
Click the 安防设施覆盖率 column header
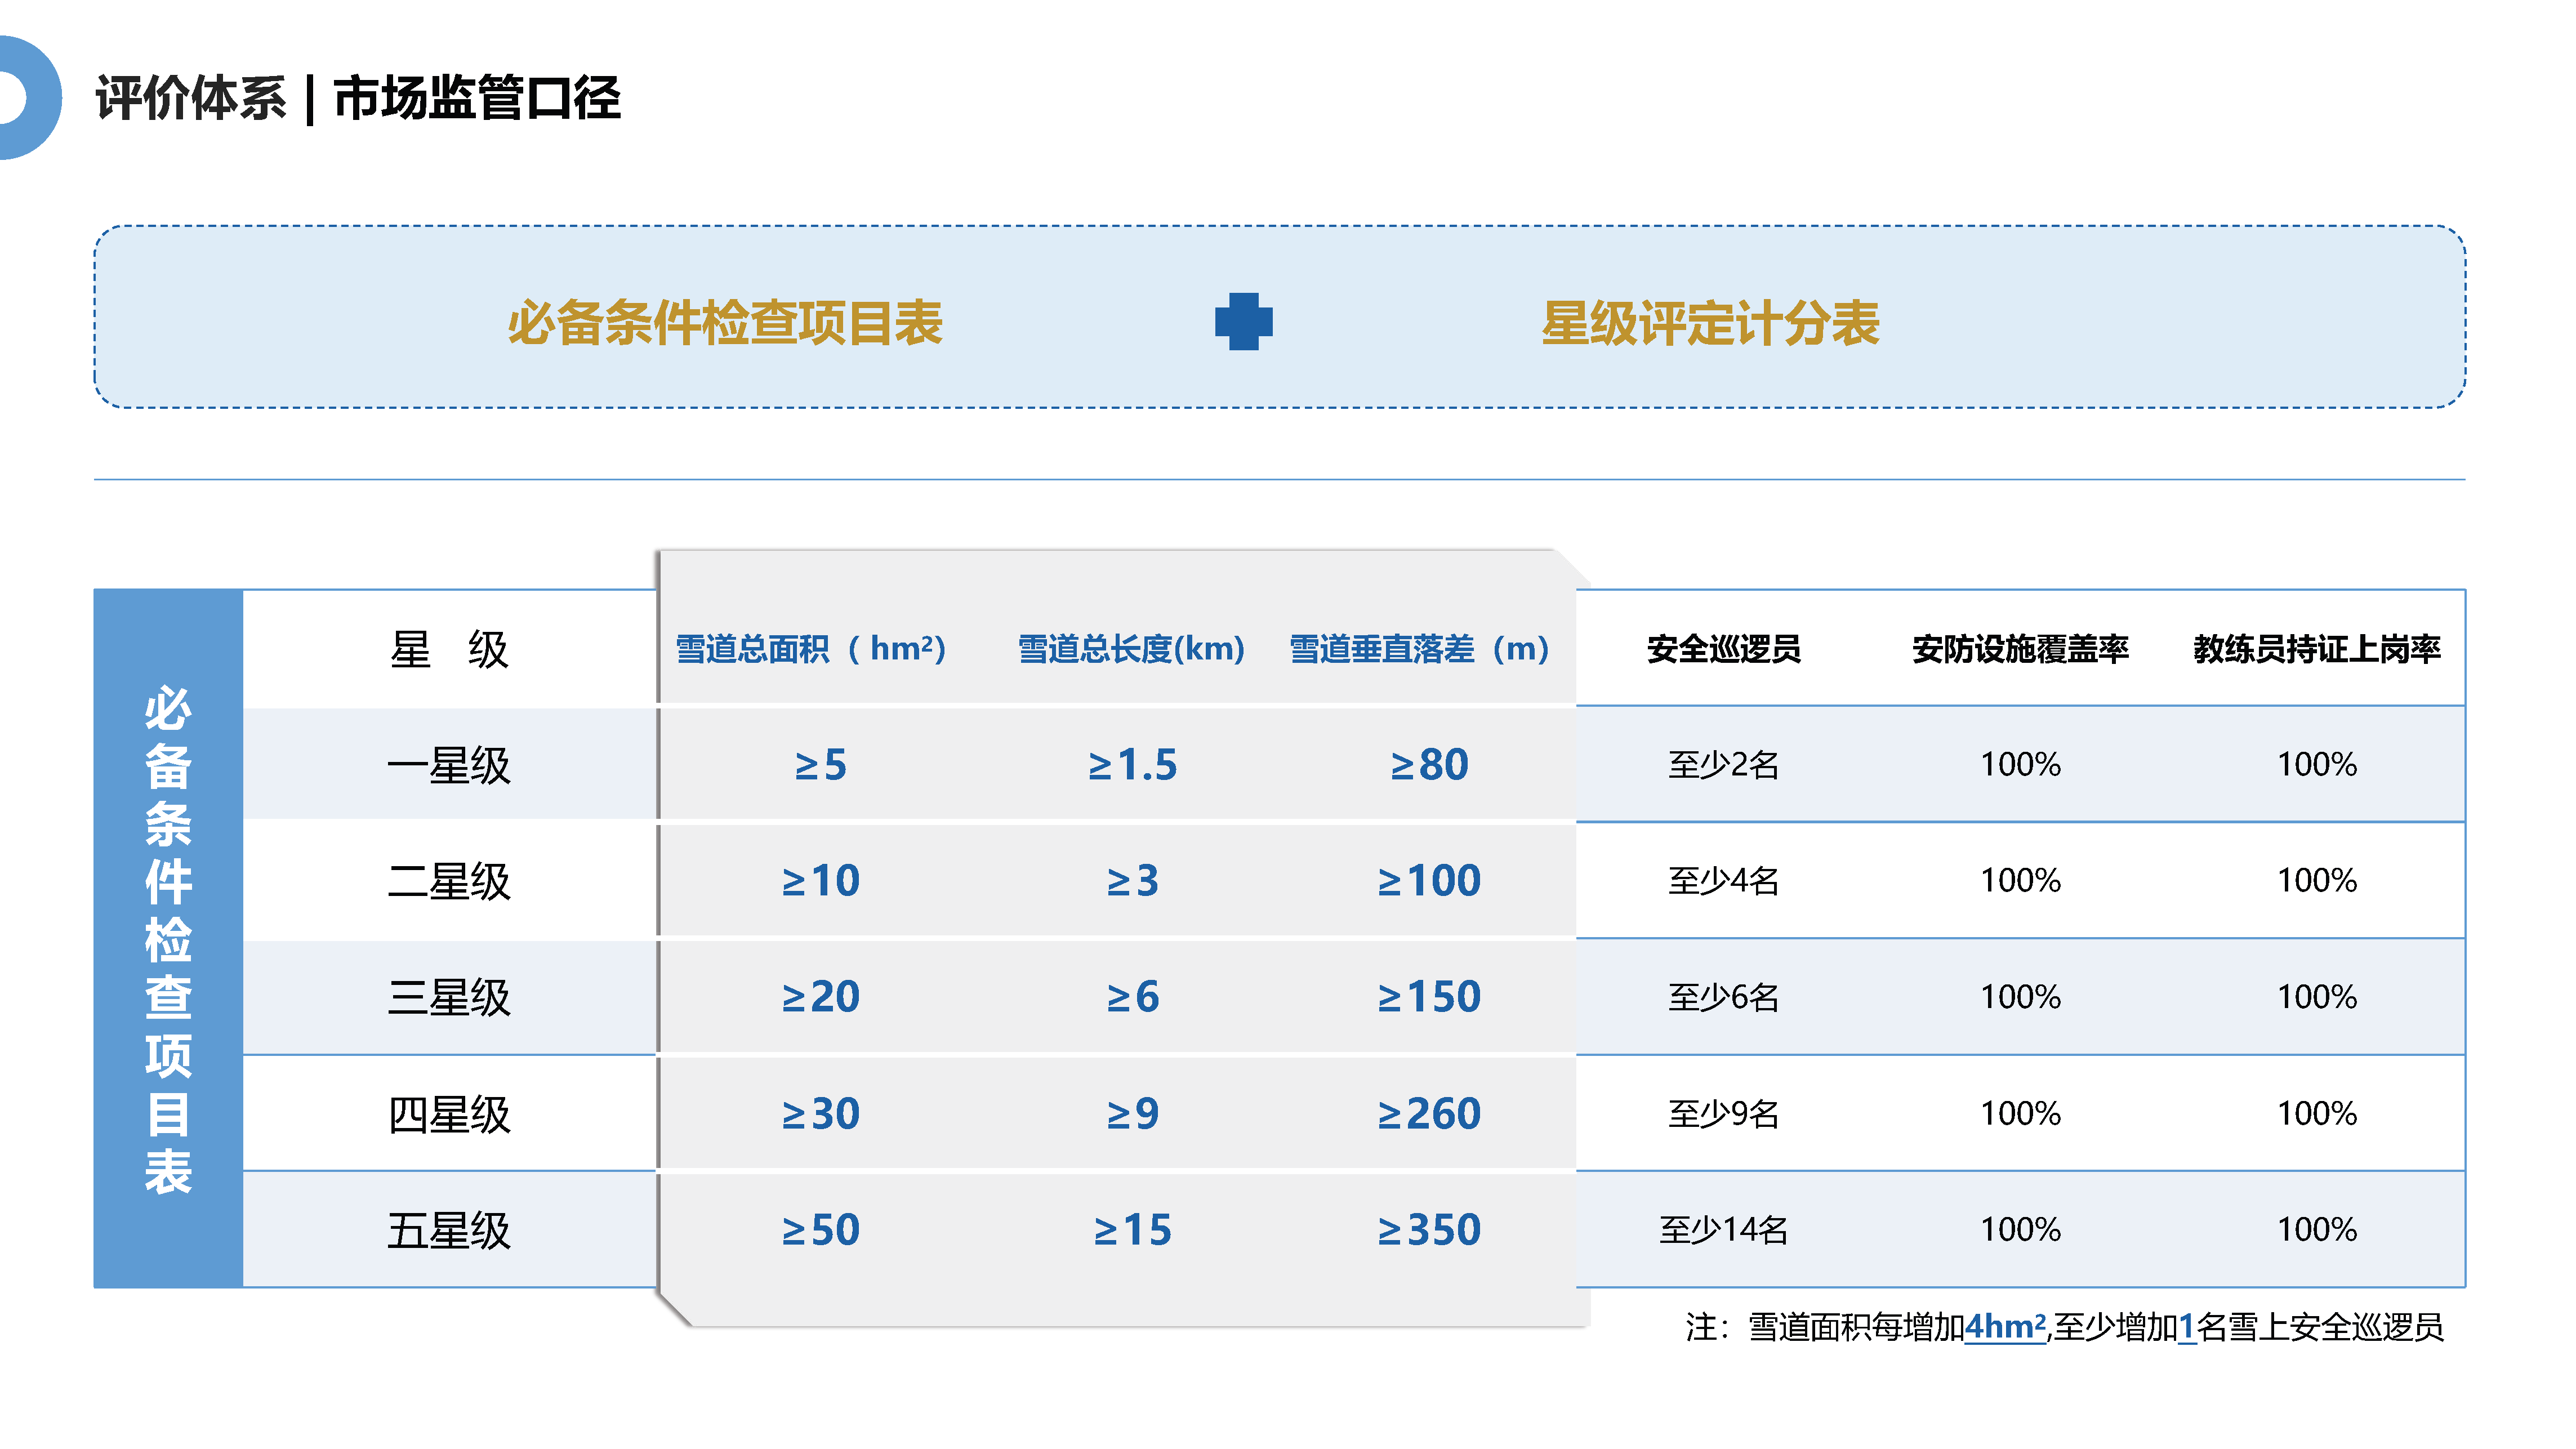[2020, 649]
